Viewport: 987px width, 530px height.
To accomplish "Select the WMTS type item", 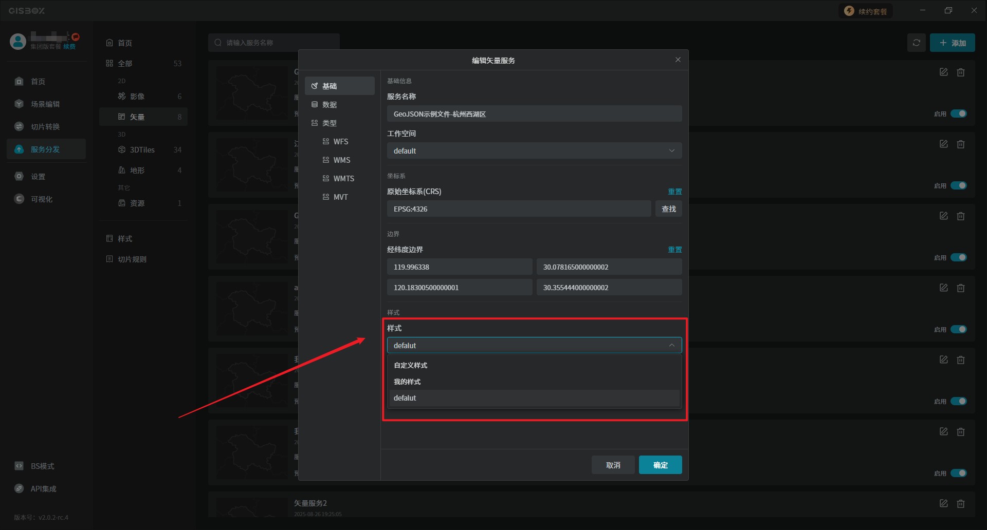I will pyautogui.click(x=343, y=179).
